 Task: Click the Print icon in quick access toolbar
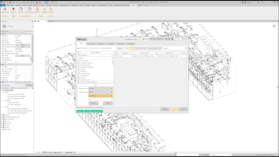[x=24, y=2]
